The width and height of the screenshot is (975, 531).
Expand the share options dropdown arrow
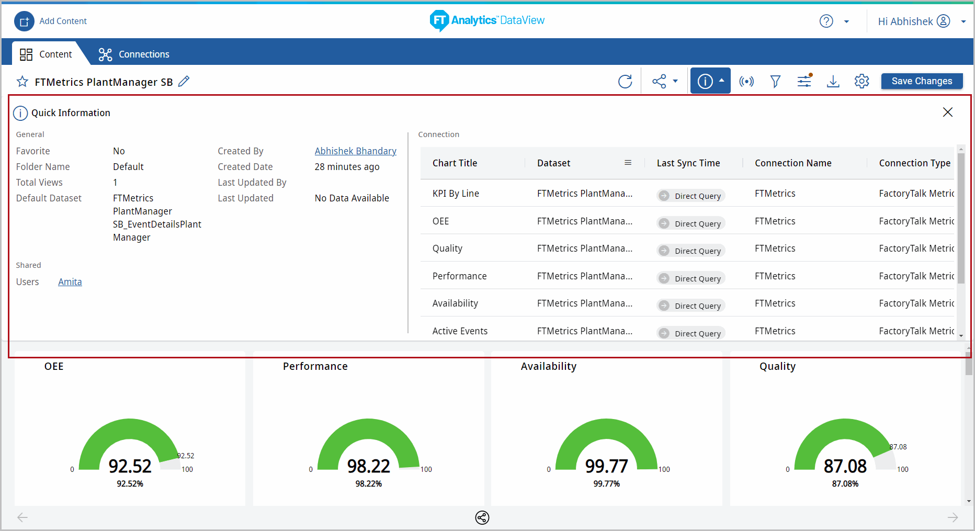[675, 81]
